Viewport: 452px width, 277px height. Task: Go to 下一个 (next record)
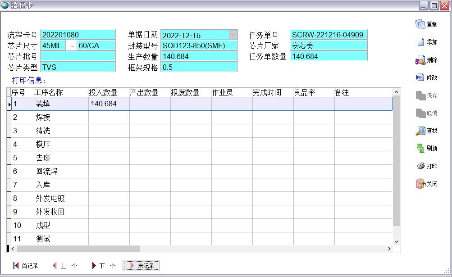103,266
